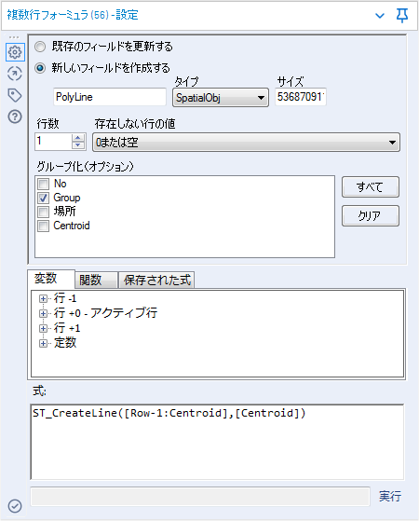Open the タイプ SpatialObj dropdown

(221, 97)
